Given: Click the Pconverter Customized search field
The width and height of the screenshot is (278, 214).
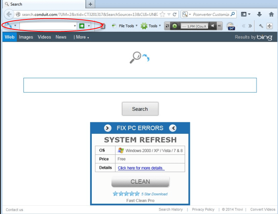Looking at the screenshot, I should (x=211, y=14).
